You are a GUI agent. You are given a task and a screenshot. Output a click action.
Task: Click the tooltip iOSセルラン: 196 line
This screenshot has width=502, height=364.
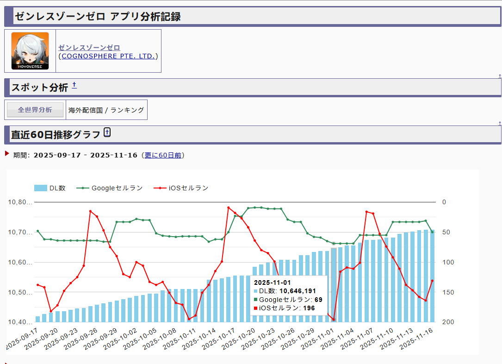click(x=284, y=308)
